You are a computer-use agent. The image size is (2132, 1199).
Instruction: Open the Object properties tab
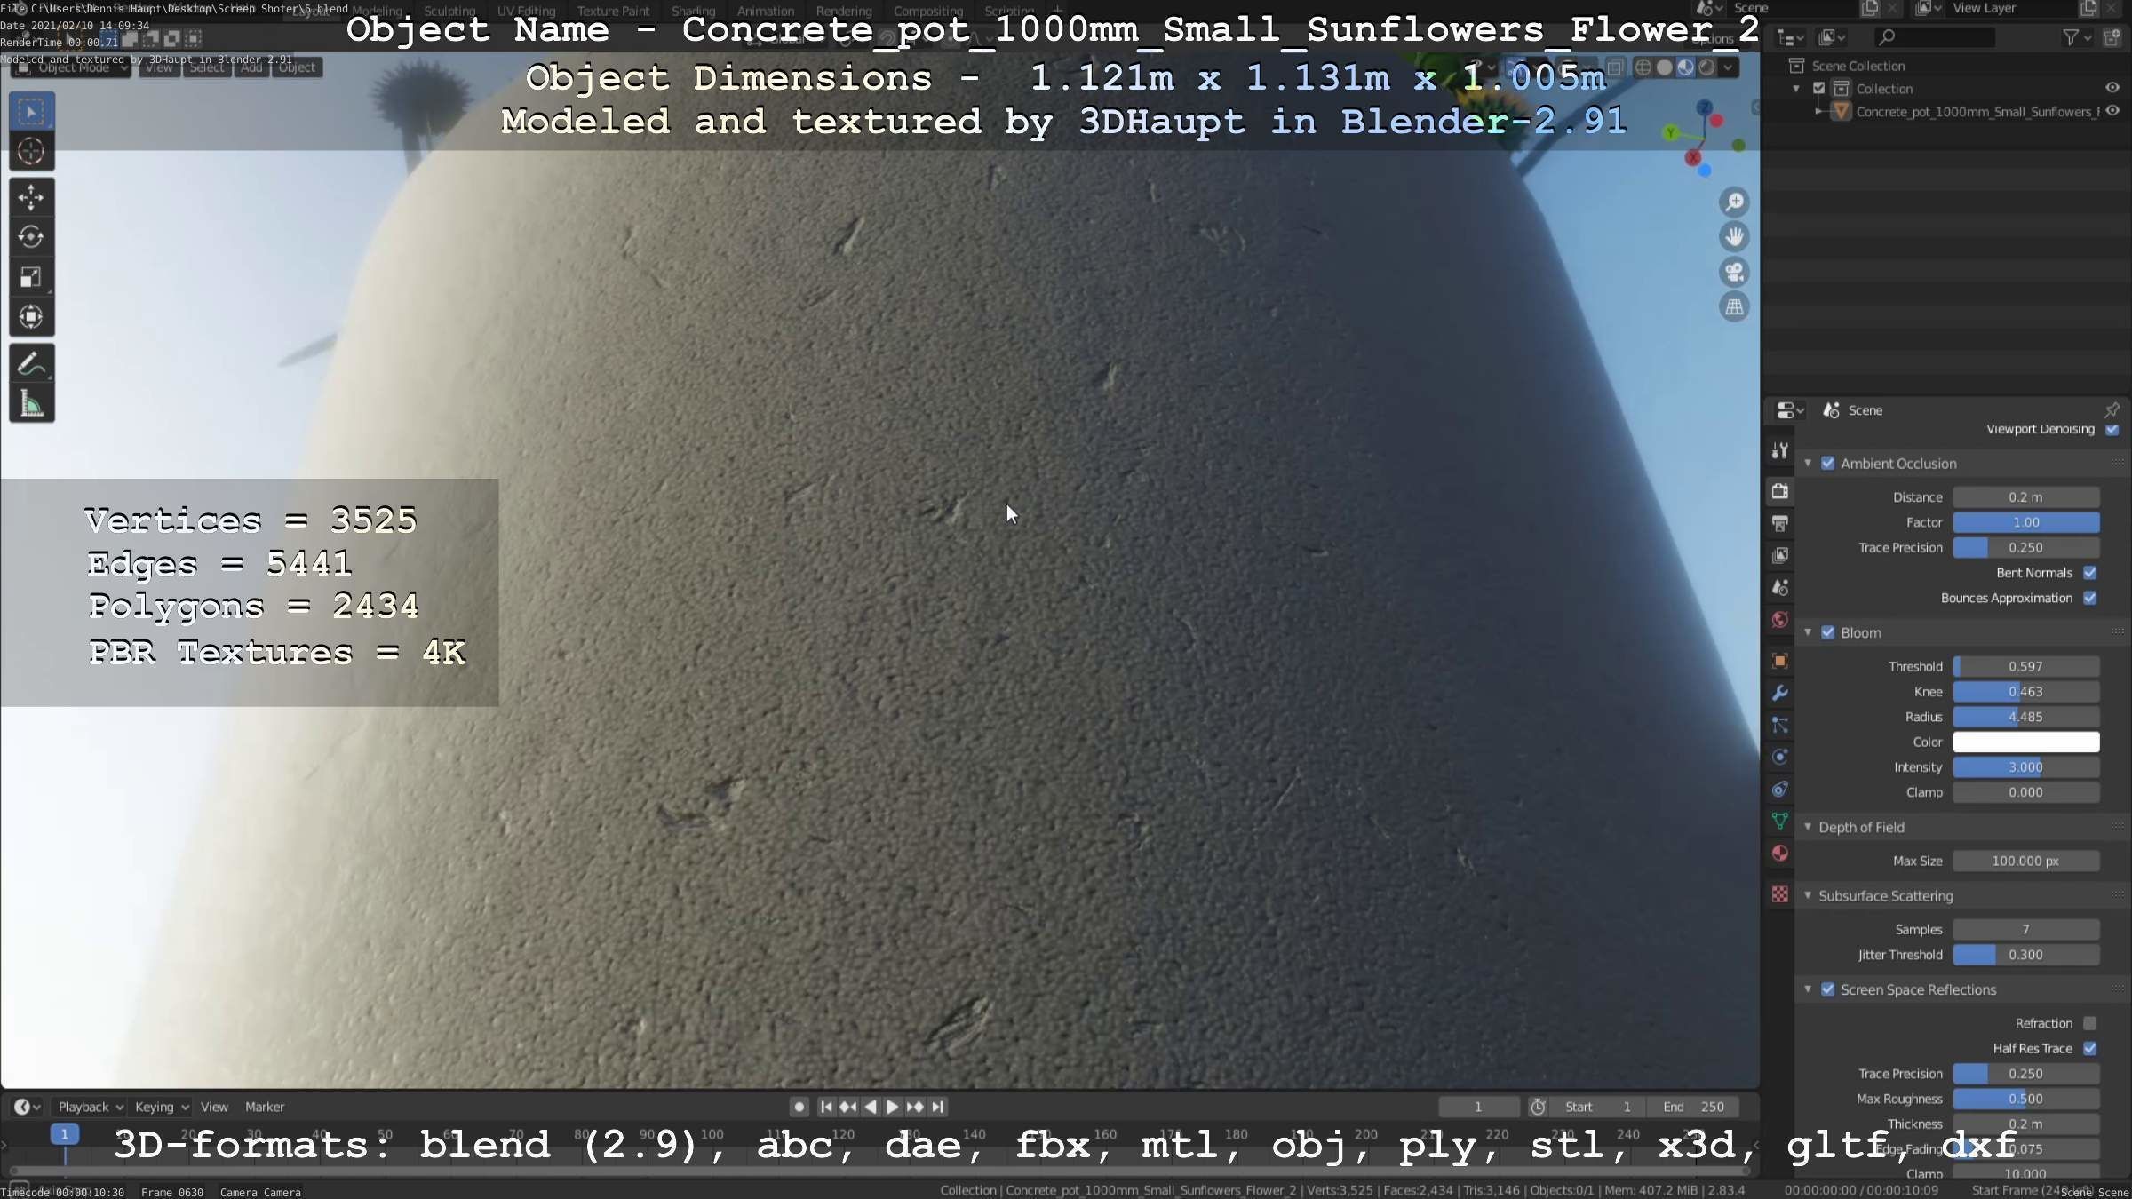click(1780, 661)
